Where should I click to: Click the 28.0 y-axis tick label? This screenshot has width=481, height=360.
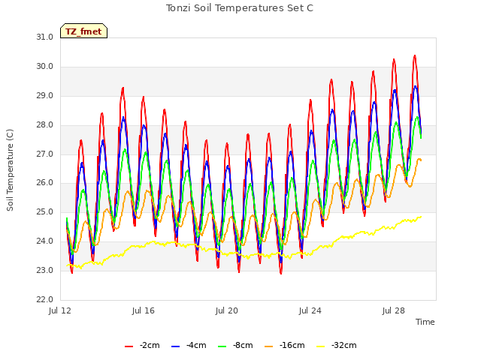(45, 125)
